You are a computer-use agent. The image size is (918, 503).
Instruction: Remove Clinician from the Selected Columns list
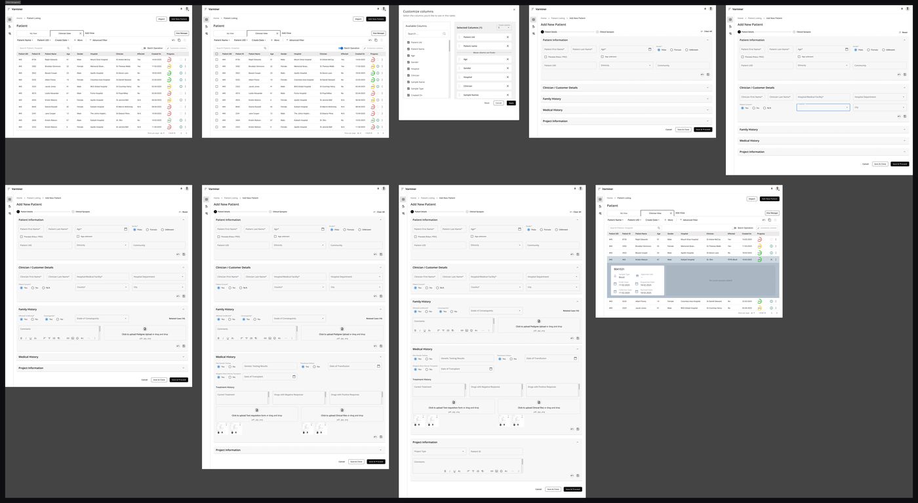pos(508,86)
